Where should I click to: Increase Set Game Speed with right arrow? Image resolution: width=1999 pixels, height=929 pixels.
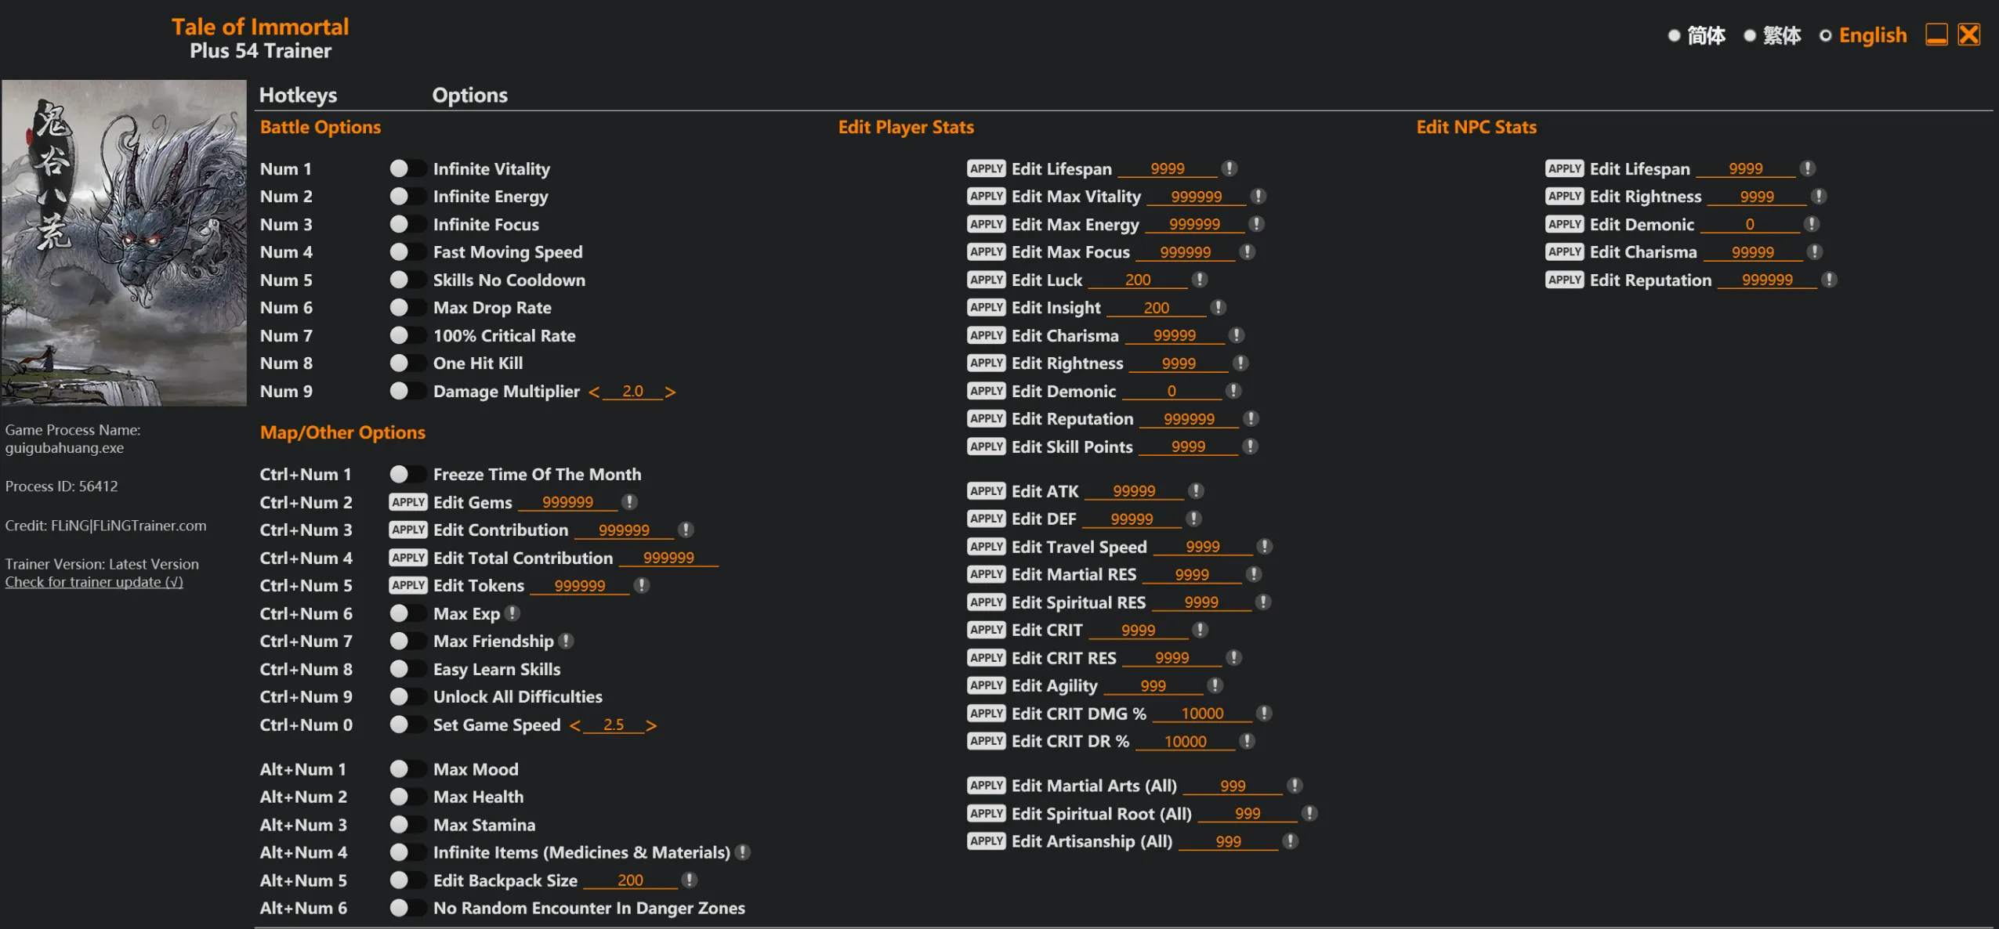point(651,725)
